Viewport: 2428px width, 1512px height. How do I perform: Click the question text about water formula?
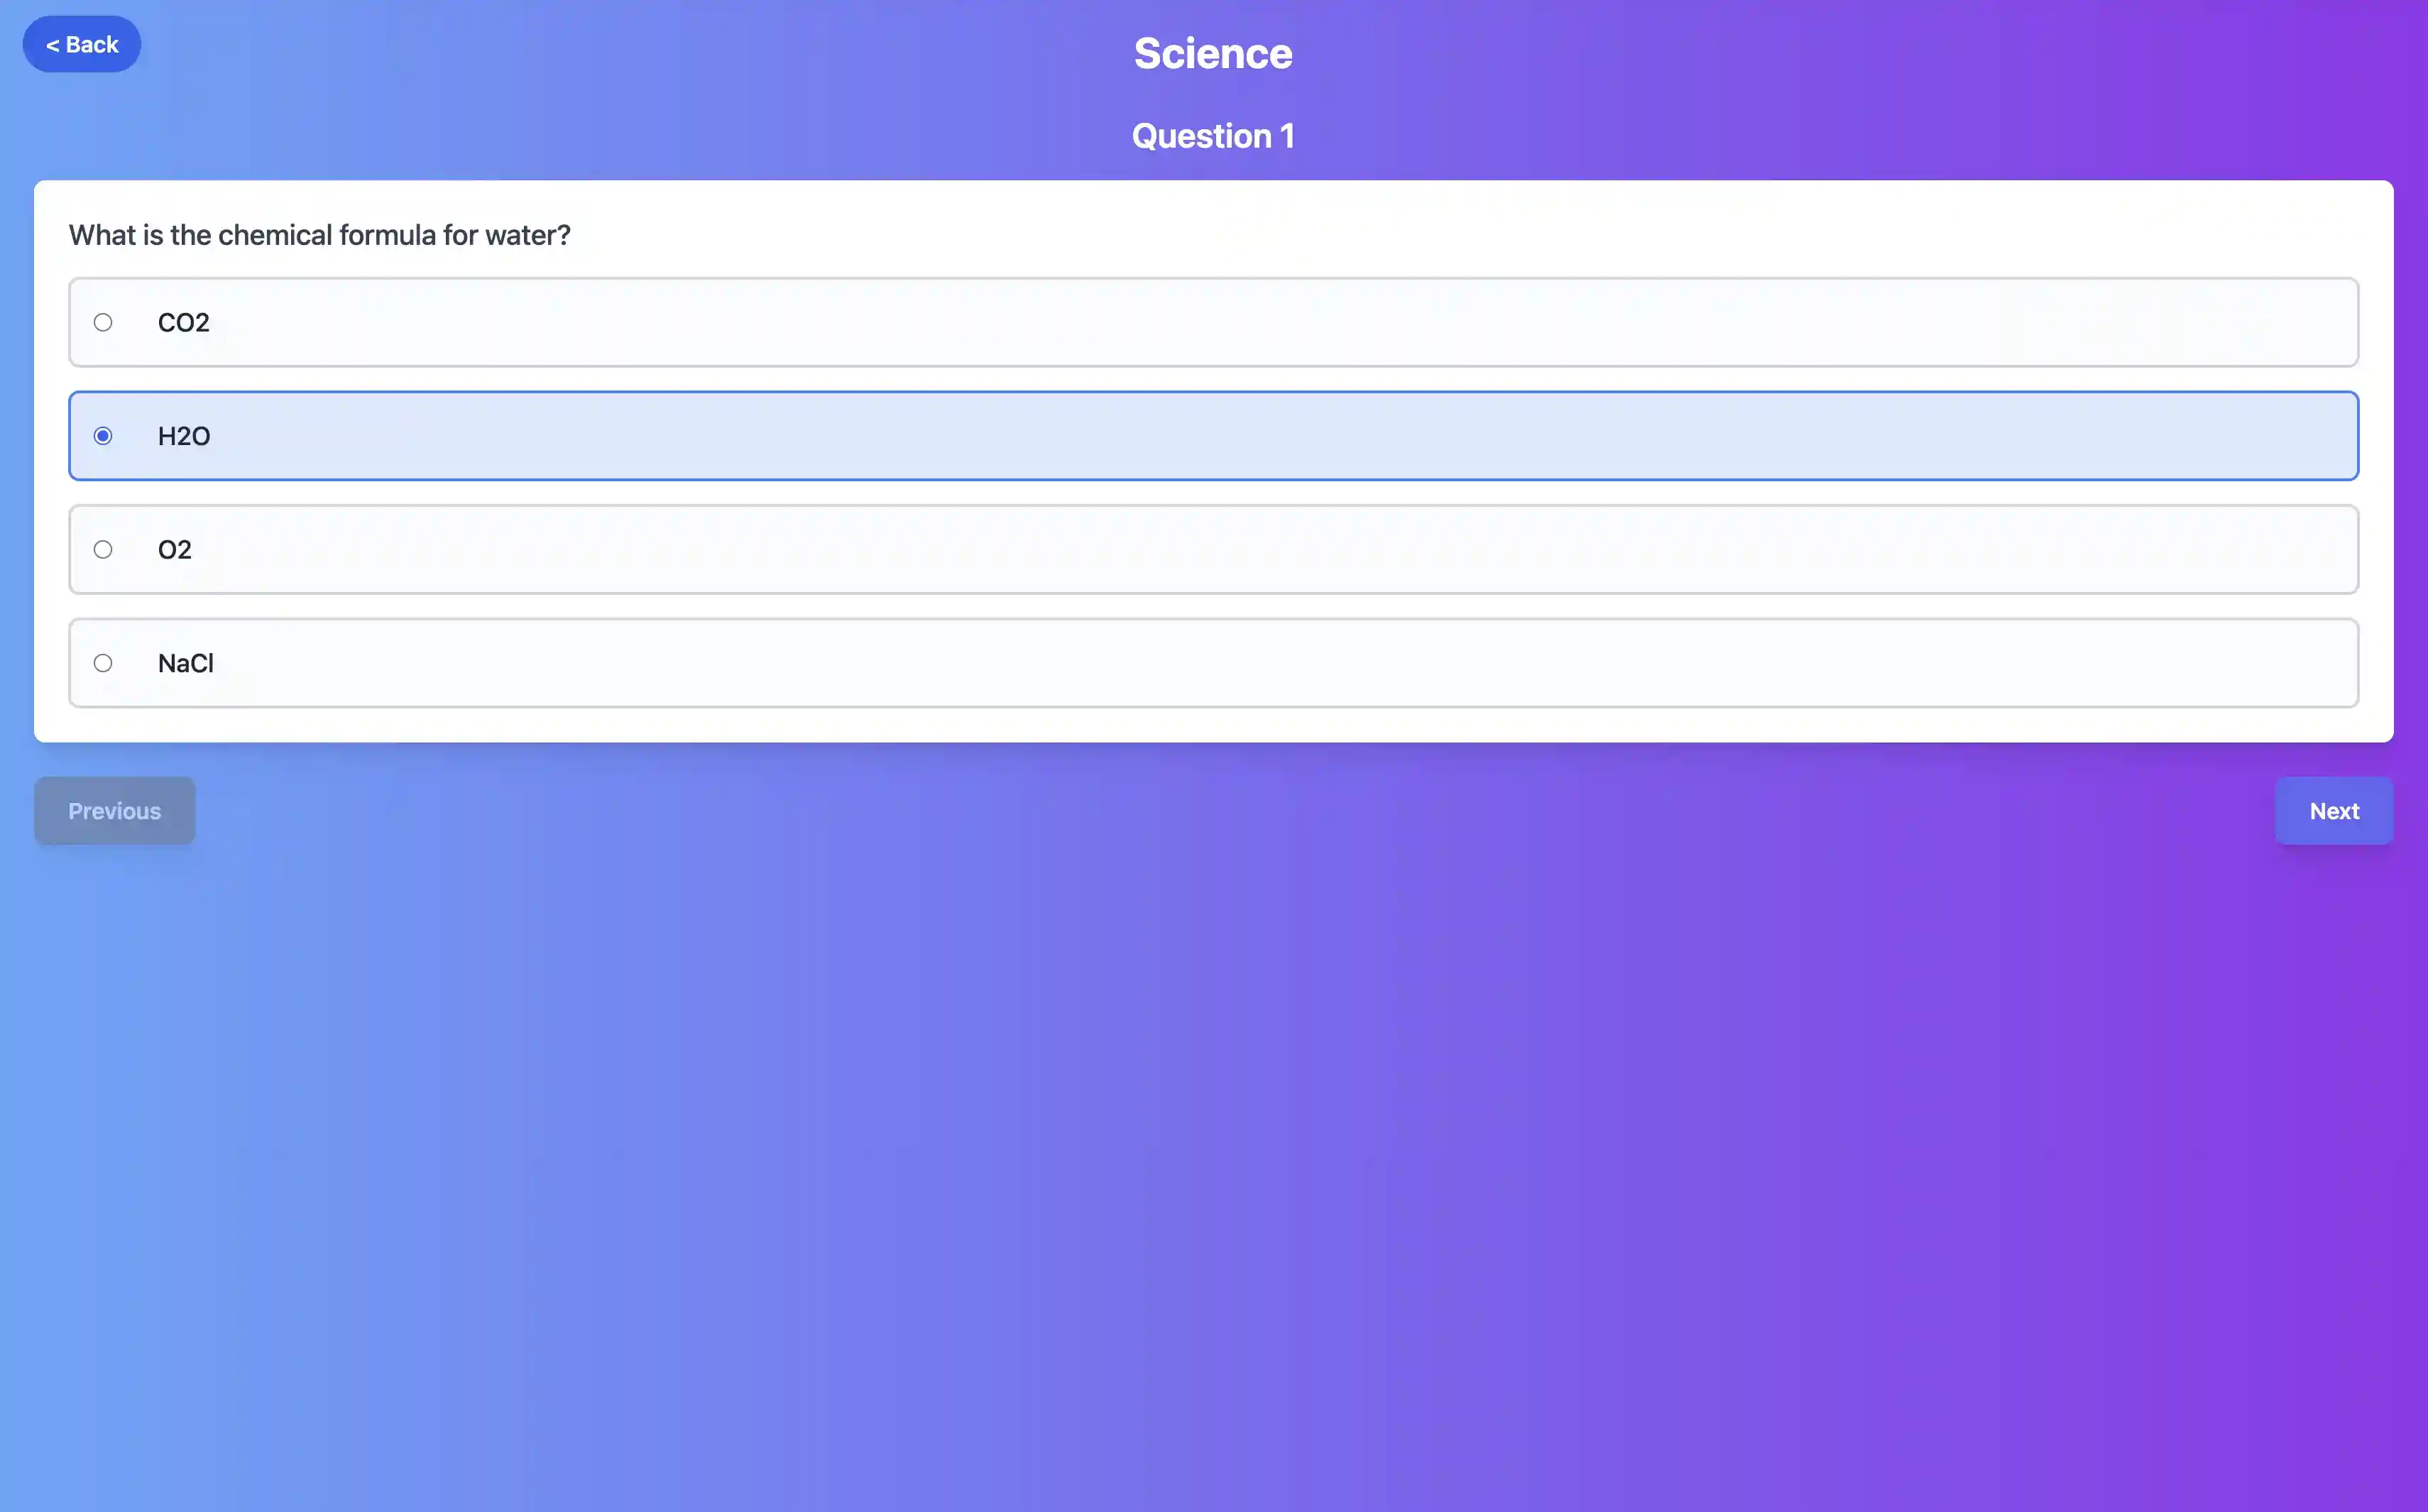tap(319, 234)
